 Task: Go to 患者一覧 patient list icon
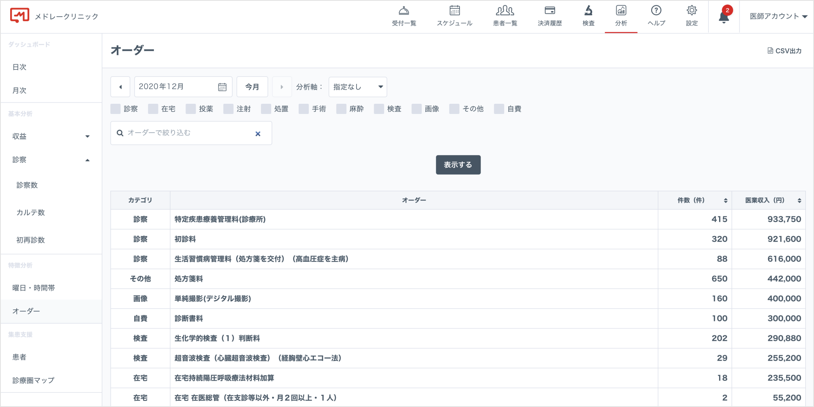(x=505, y=11)
